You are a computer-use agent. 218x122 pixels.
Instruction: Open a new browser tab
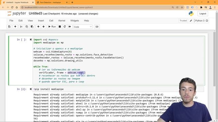(x=72, y=2)
